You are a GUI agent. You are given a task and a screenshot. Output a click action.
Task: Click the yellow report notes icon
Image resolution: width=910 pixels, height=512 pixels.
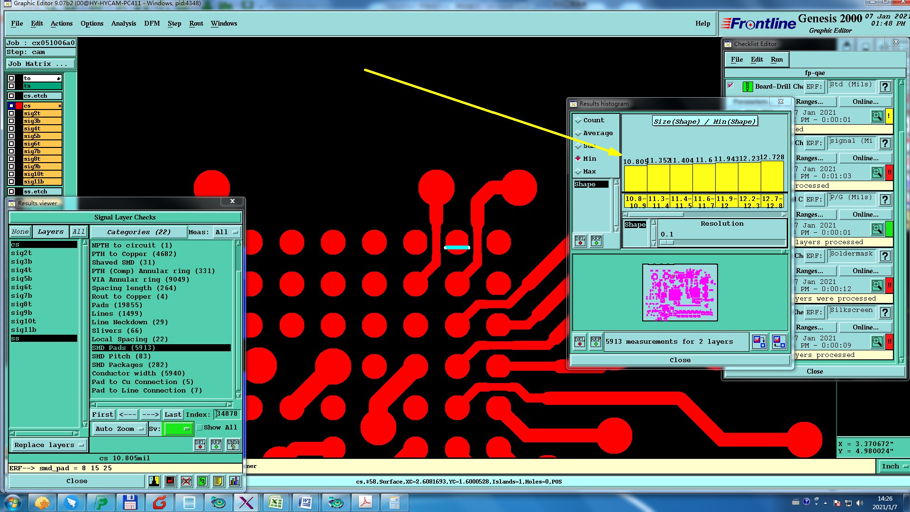(218, 481)
